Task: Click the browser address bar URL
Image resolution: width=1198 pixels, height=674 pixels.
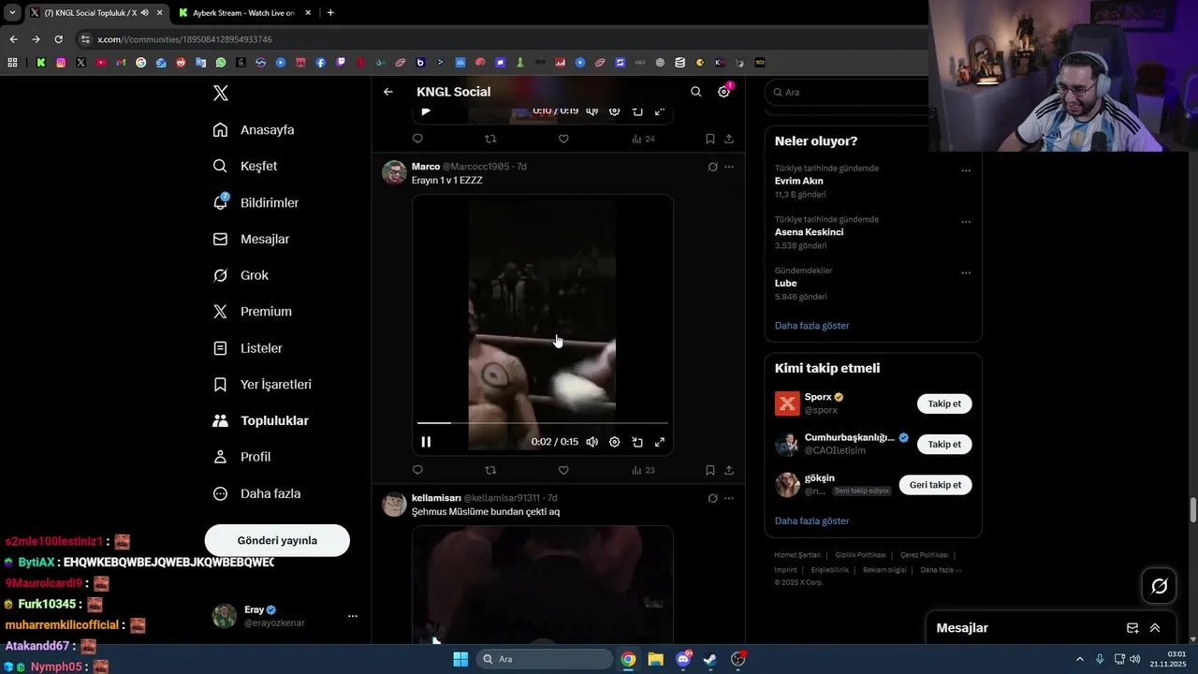Action: (x=184, y=39)
